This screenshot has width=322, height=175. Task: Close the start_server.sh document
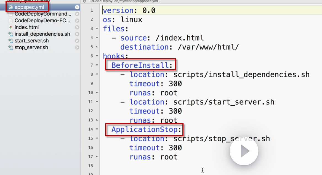click(x=77, y=41)
